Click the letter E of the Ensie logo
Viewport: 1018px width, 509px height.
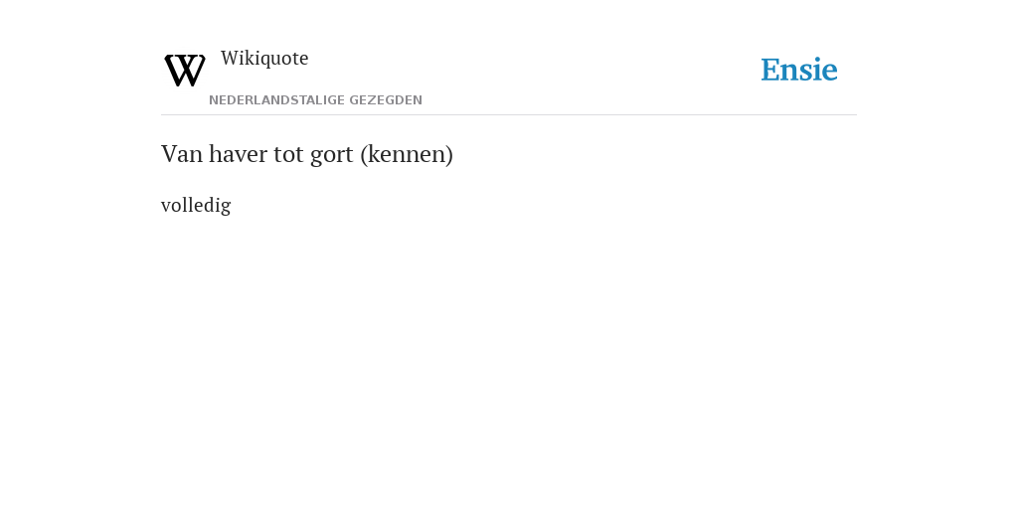[770, 70]
